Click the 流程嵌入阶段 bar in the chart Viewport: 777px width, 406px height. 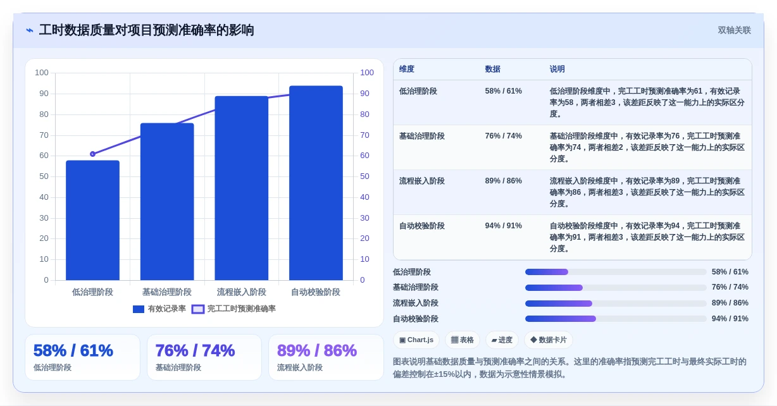(242, 188)
